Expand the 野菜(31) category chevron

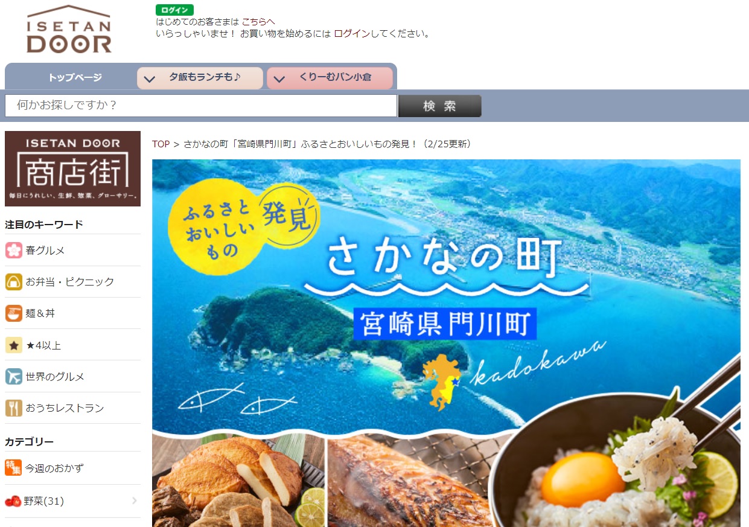(134, 500)
